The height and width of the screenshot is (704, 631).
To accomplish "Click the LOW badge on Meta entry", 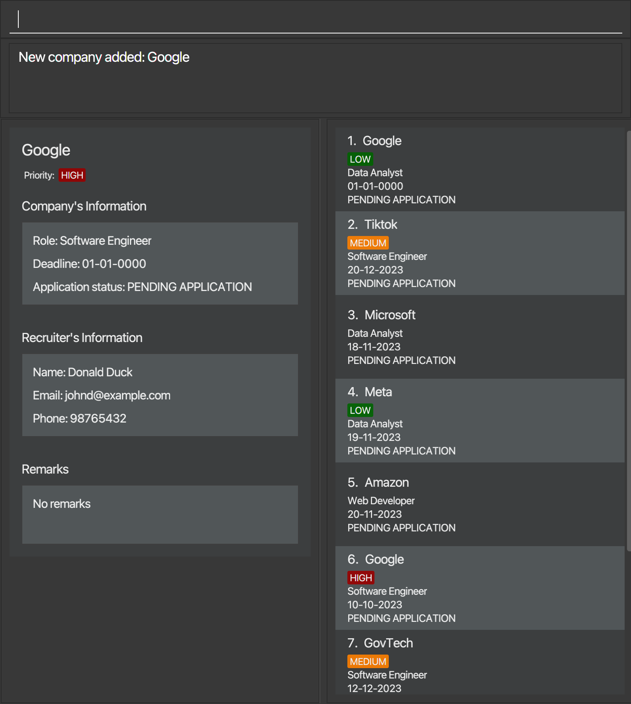I will (360, 411).
